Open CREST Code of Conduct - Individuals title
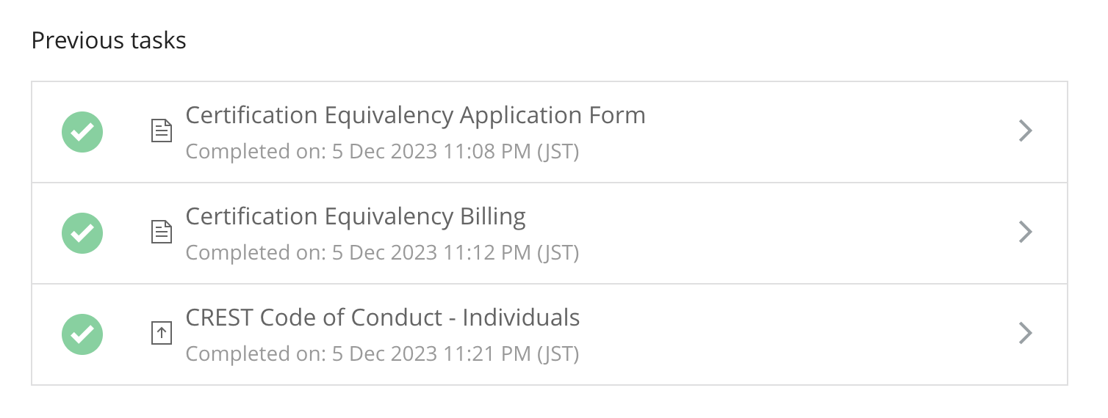This screenshot has width=1108, height=418. 383,318
